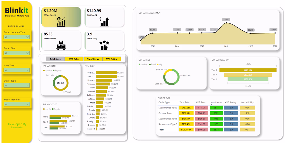The image size is (285, 143).
Task: Select the AVG Rating tab
Action: pos(112,59)
